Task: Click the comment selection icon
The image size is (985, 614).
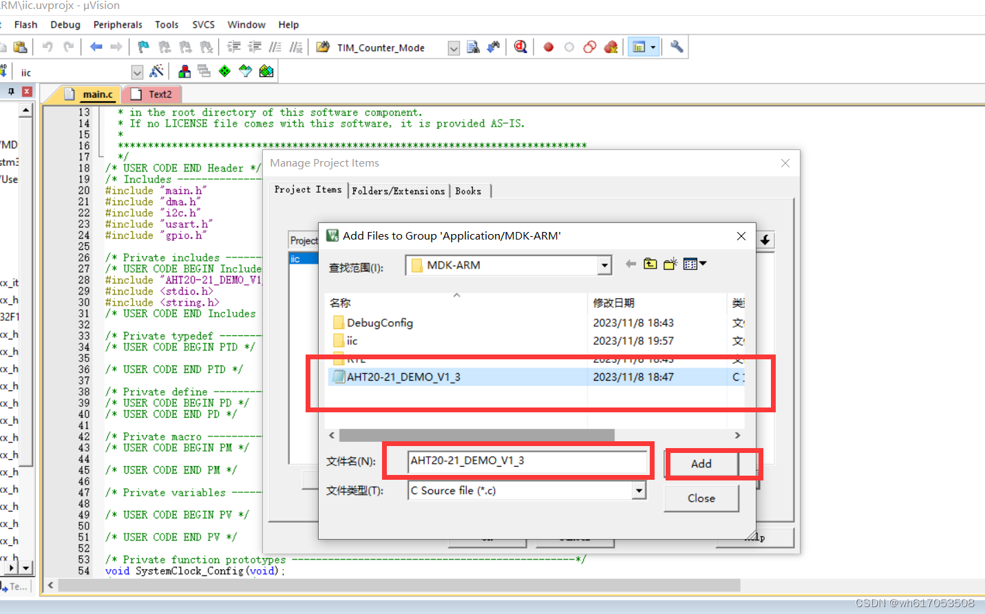Action: click(x=275, y=47)
